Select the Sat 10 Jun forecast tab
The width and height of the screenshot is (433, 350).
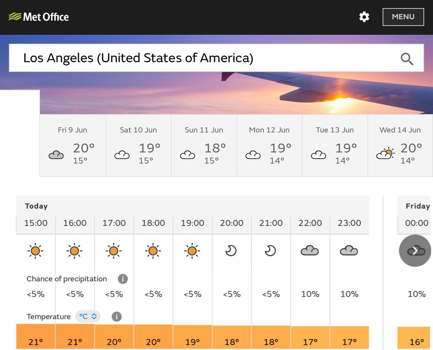138,145
